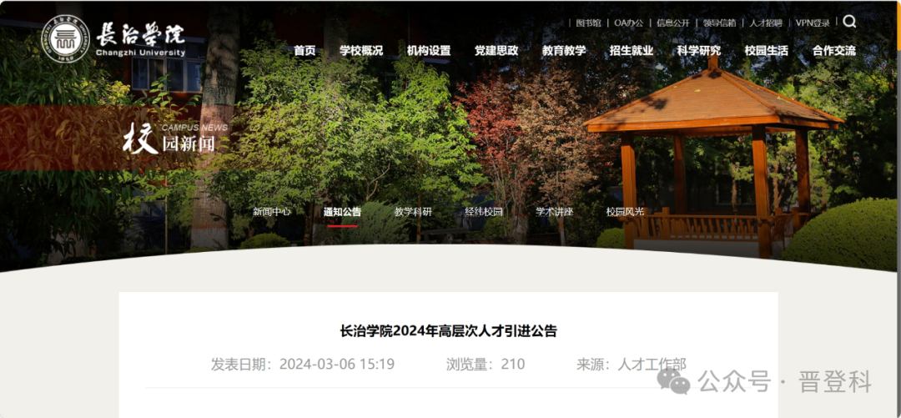The width and height of the screenshot is (901, 418).
Task: Open 学校概况 menu
Action: [361, 51]
